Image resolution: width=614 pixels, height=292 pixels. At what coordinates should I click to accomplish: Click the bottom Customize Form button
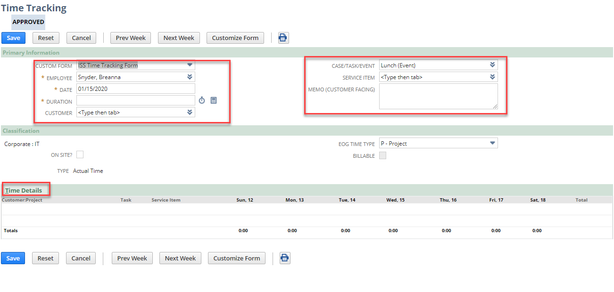tap(237, 258)
